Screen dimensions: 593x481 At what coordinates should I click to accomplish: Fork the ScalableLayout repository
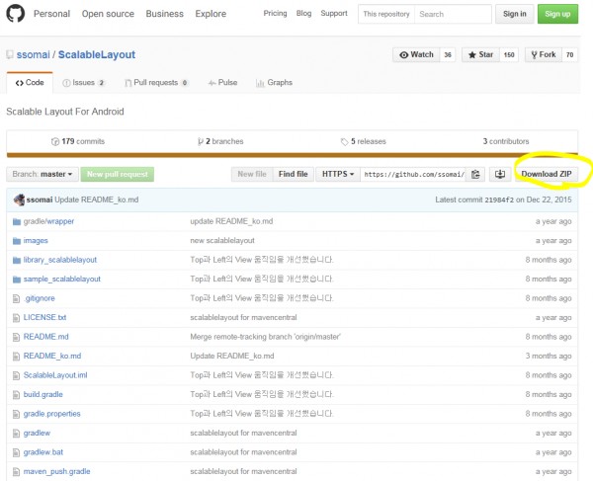(x=544, y=54)
